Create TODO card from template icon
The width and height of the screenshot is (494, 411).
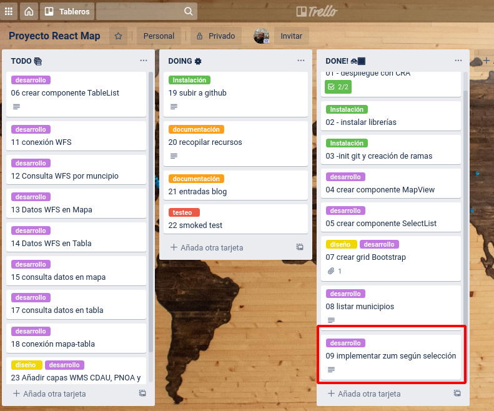point(142,393)
